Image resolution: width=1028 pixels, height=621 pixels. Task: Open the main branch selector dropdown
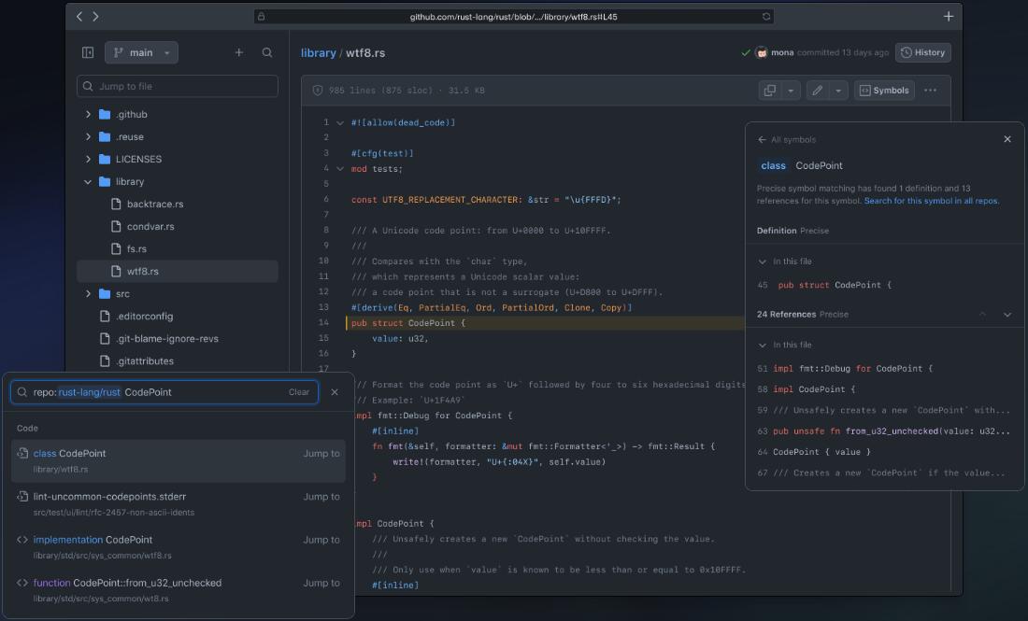point(140,52)
